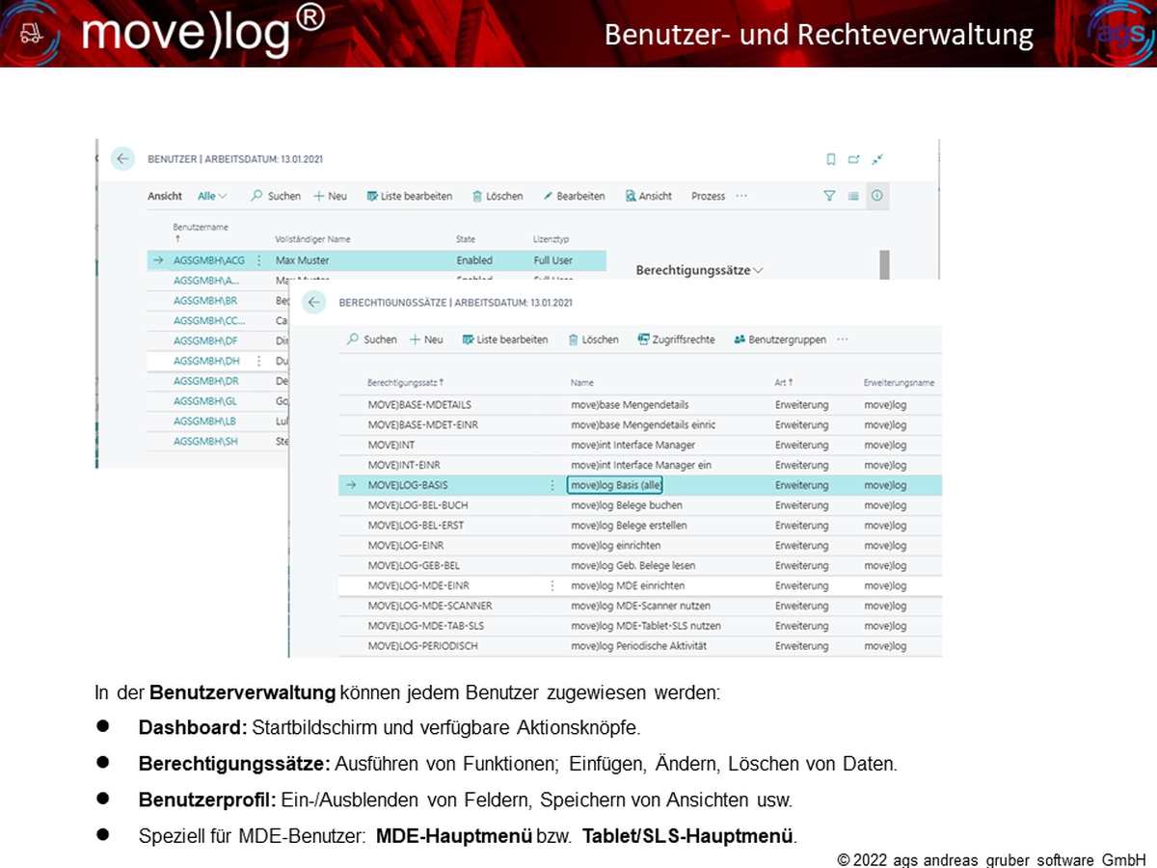Sort by Vollständiger Name column
1157x868 pixels.
tap(312, 239)
